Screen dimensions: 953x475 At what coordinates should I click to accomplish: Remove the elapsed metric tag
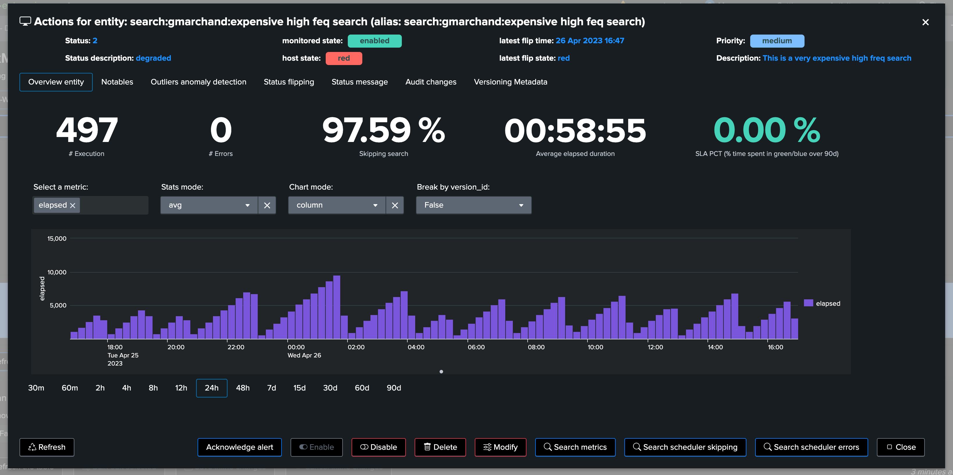73,206
